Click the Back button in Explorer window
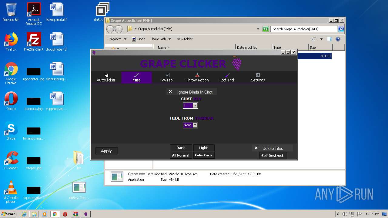The image size is (388, 218). (110, 29)
